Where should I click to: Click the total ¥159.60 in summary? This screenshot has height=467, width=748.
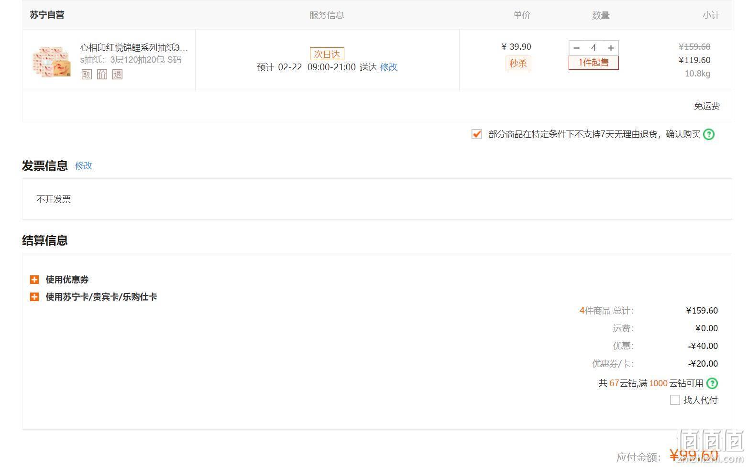[702, 311]
